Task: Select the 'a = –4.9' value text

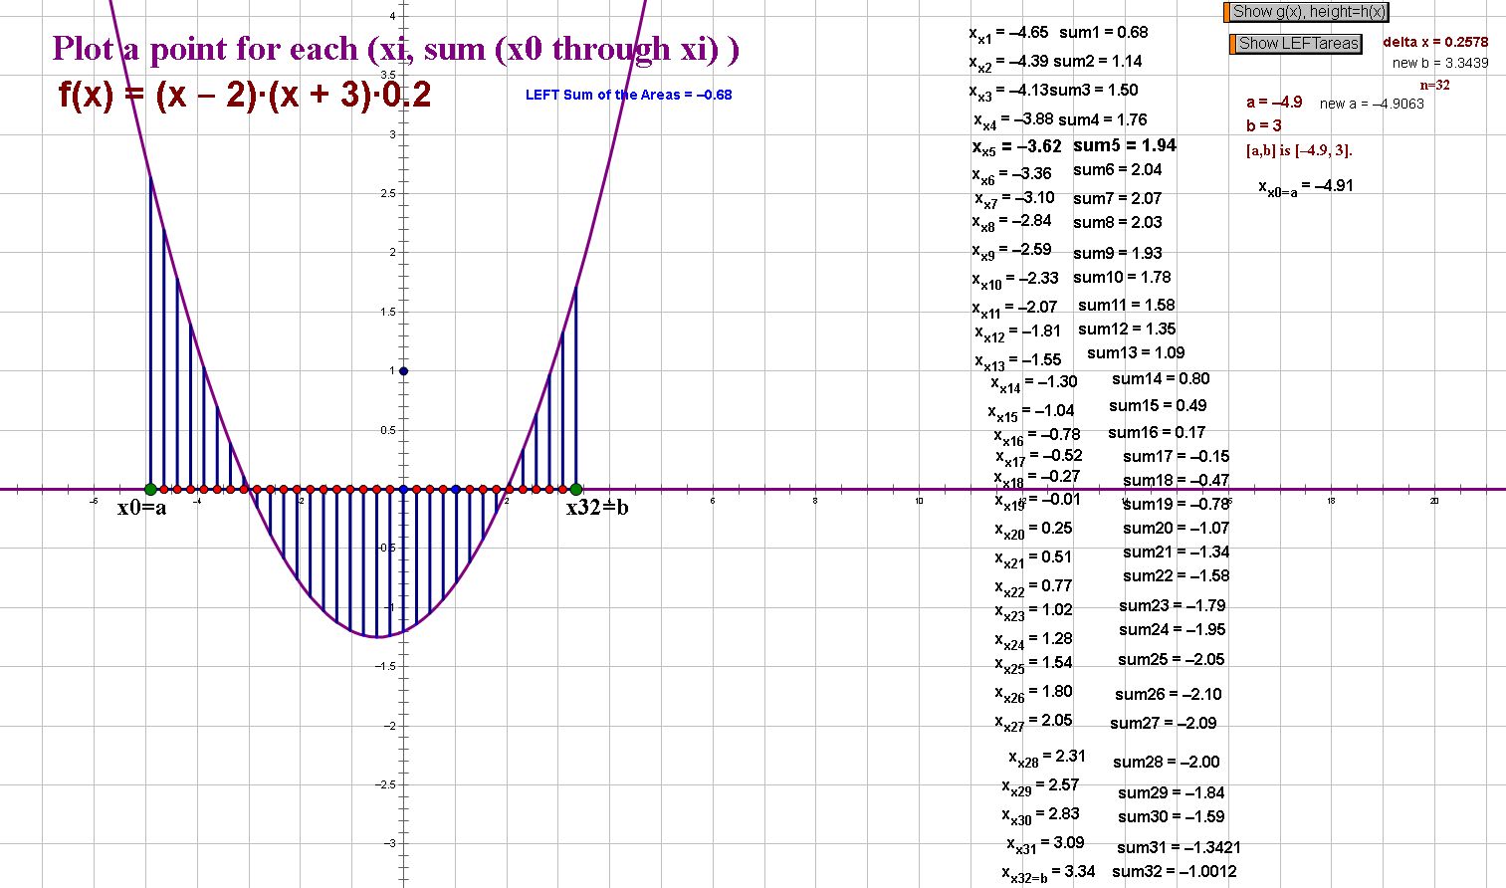Action: [1274, 103]
